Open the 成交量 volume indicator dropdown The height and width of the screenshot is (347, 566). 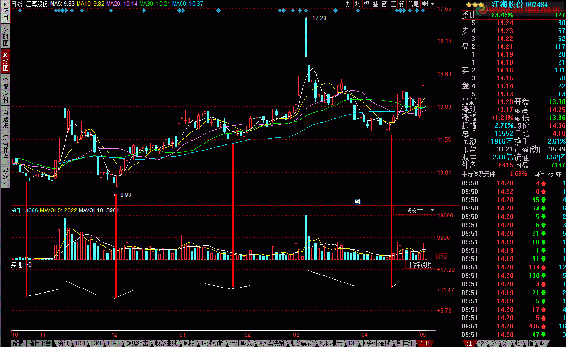click(415, 210)
